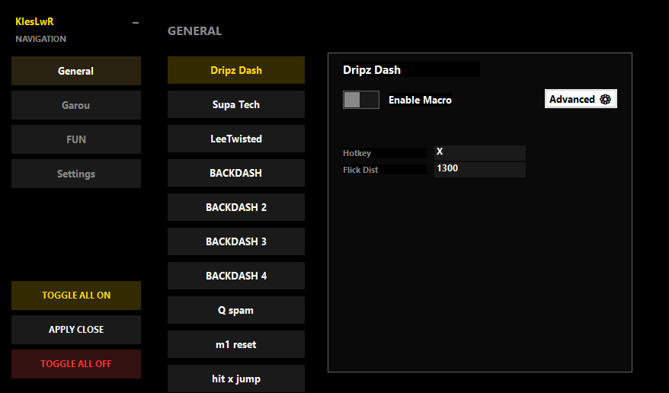Go to the Settings navigation tab

(x=76, y=174)
